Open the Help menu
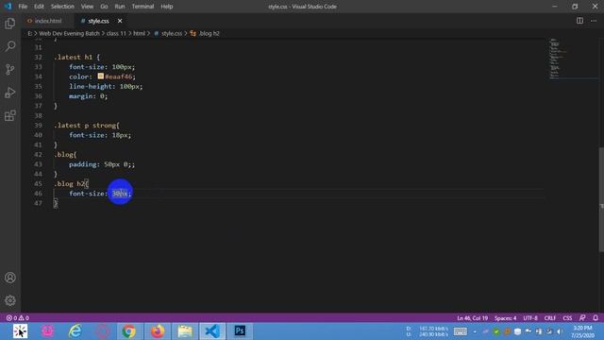The width and height of the screenshot is (604, 340). point(167,7)
